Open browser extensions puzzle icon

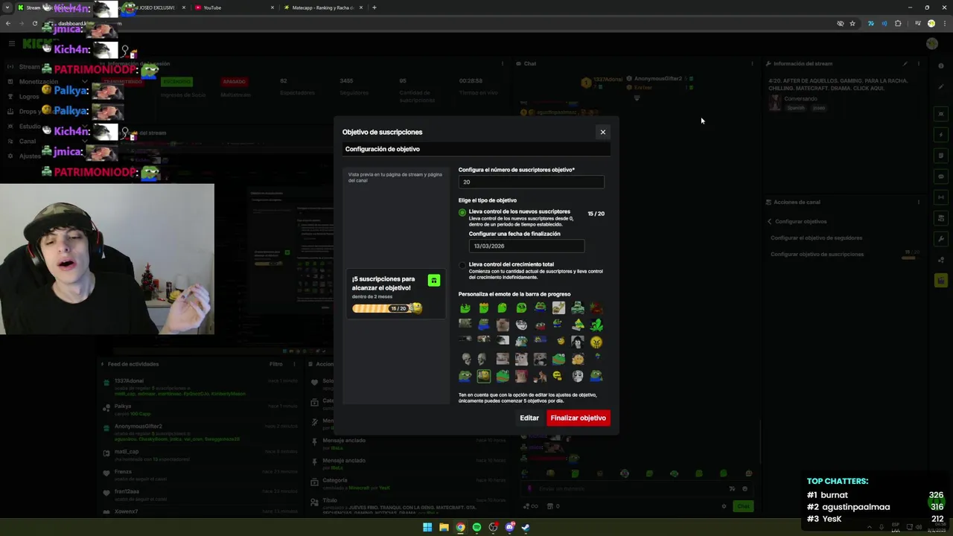[898, 23]
